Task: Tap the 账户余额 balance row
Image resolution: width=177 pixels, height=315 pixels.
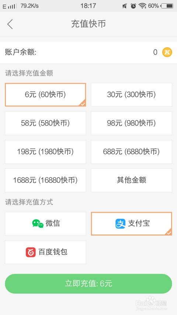Action: click(x=88, y=52)
